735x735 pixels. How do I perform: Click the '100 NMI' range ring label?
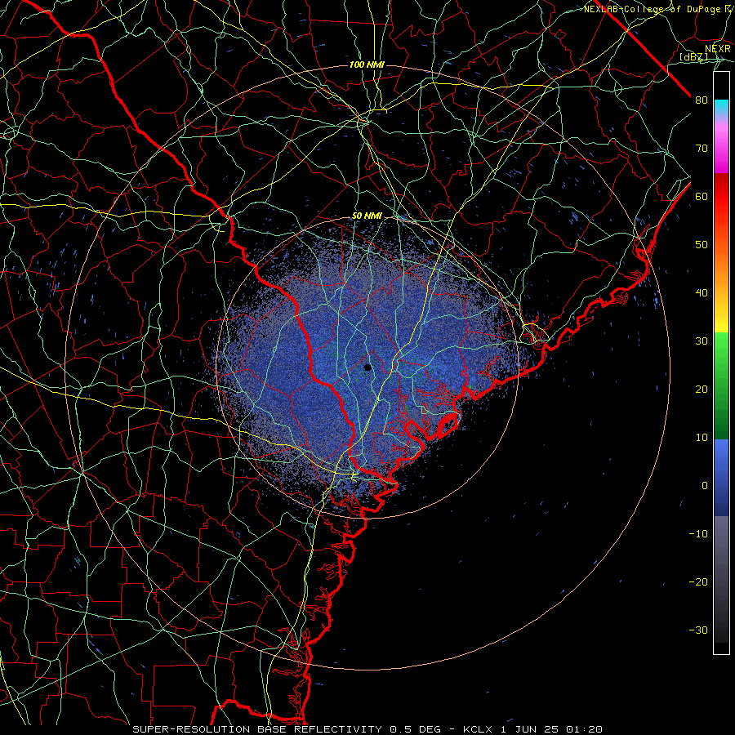(367, 65)
